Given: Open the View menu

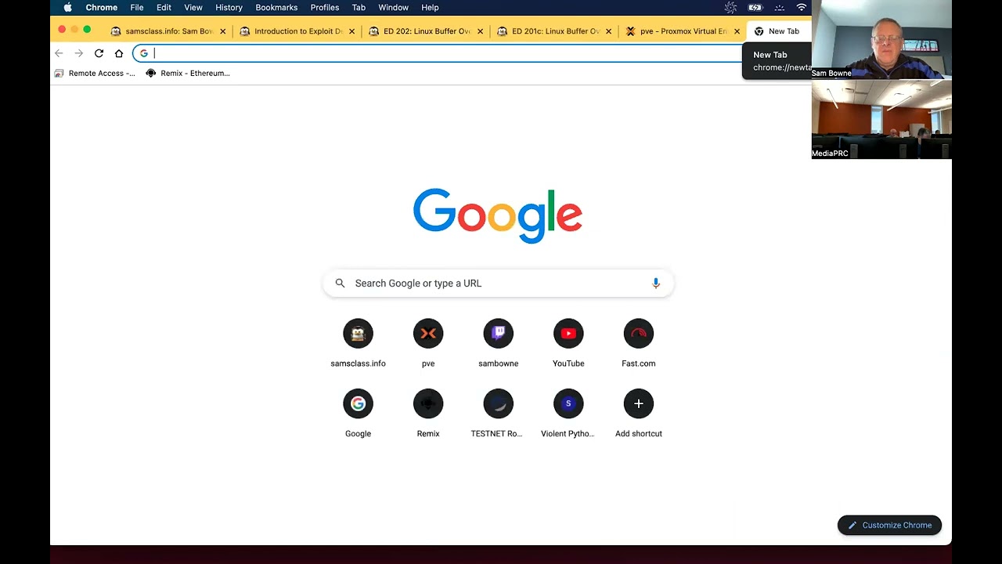Looking at the screenshot, I should tap(193, 7).
